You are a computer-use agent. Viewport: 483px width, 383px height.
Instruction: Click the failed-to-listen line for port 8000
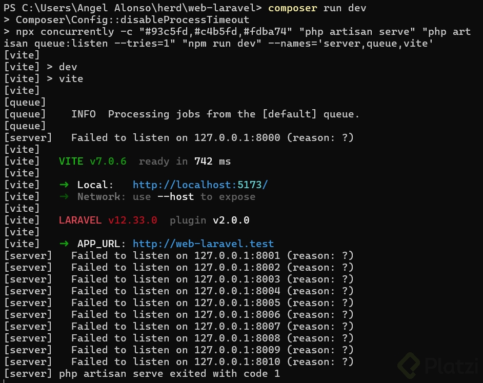(x=212, y=138)
